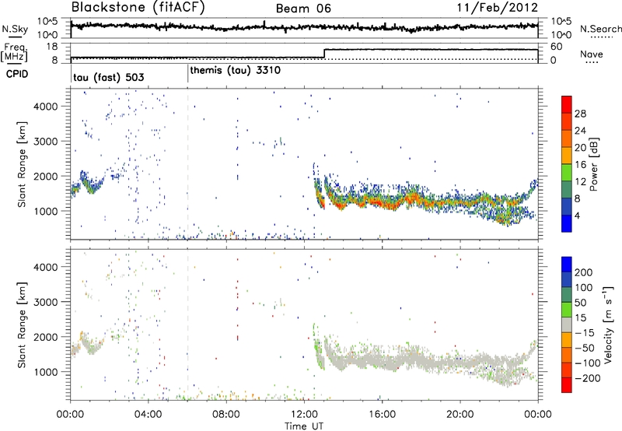Click the 'Nave' legend label
622x431 pixels.
592,54
